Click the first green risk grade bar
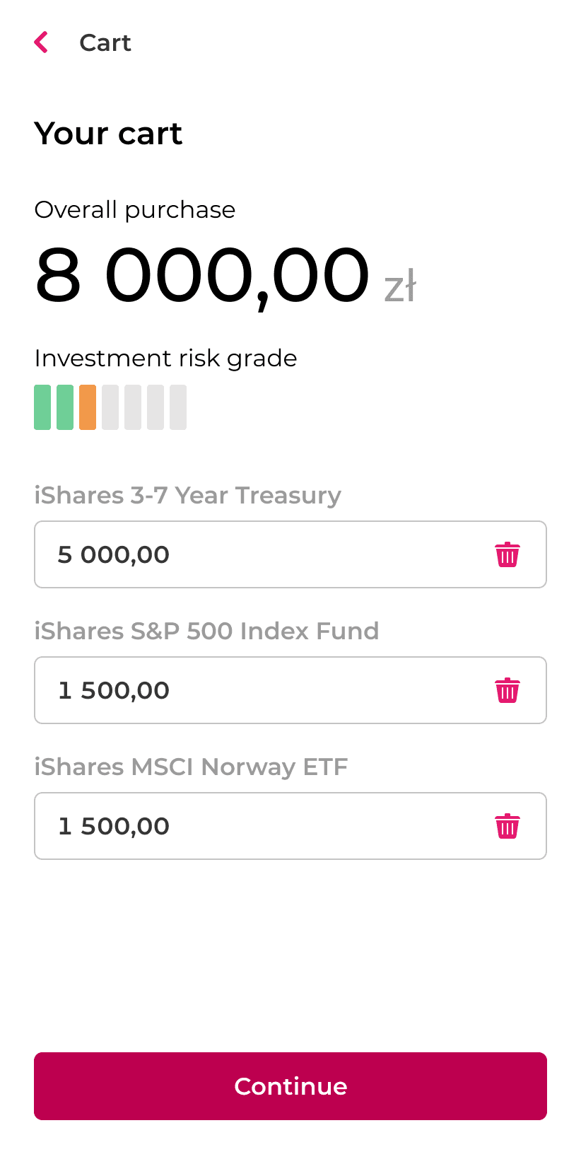The width and height of the screenshot is (581, 1164). pyautogui.click(x=42, y=407)
